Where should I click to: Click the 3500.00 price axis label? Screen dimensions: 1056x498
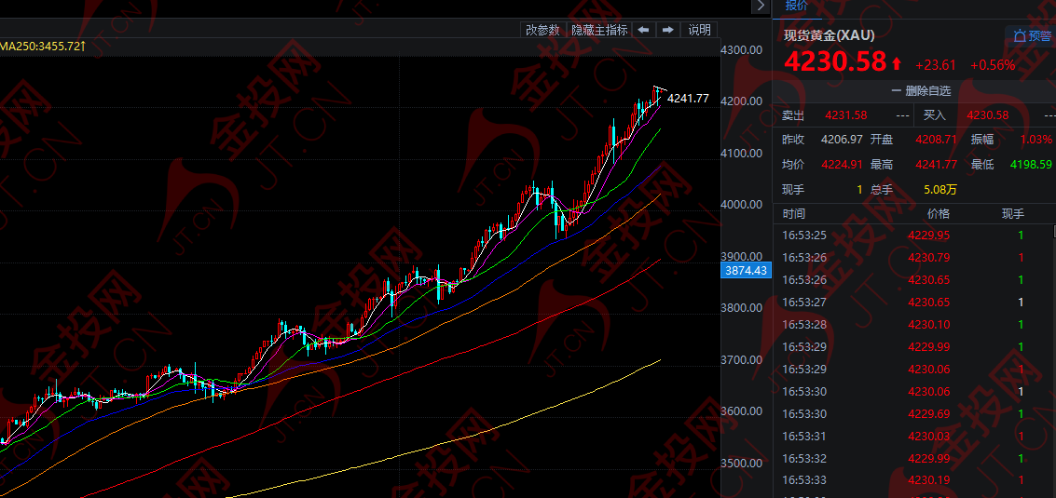point(741,463)
